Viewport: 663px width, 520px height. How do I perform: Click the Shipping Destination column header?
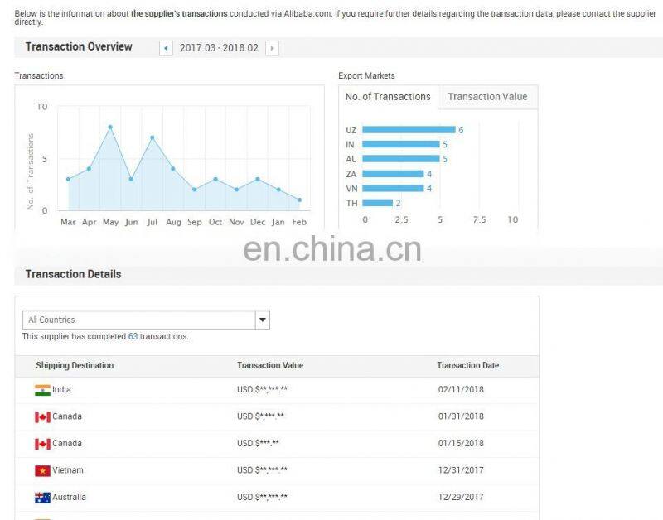pos(75,365)
